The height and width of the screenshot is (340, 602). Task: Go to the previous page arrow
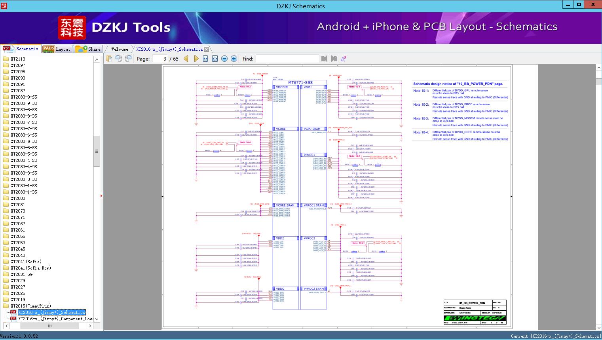point(186,59)
